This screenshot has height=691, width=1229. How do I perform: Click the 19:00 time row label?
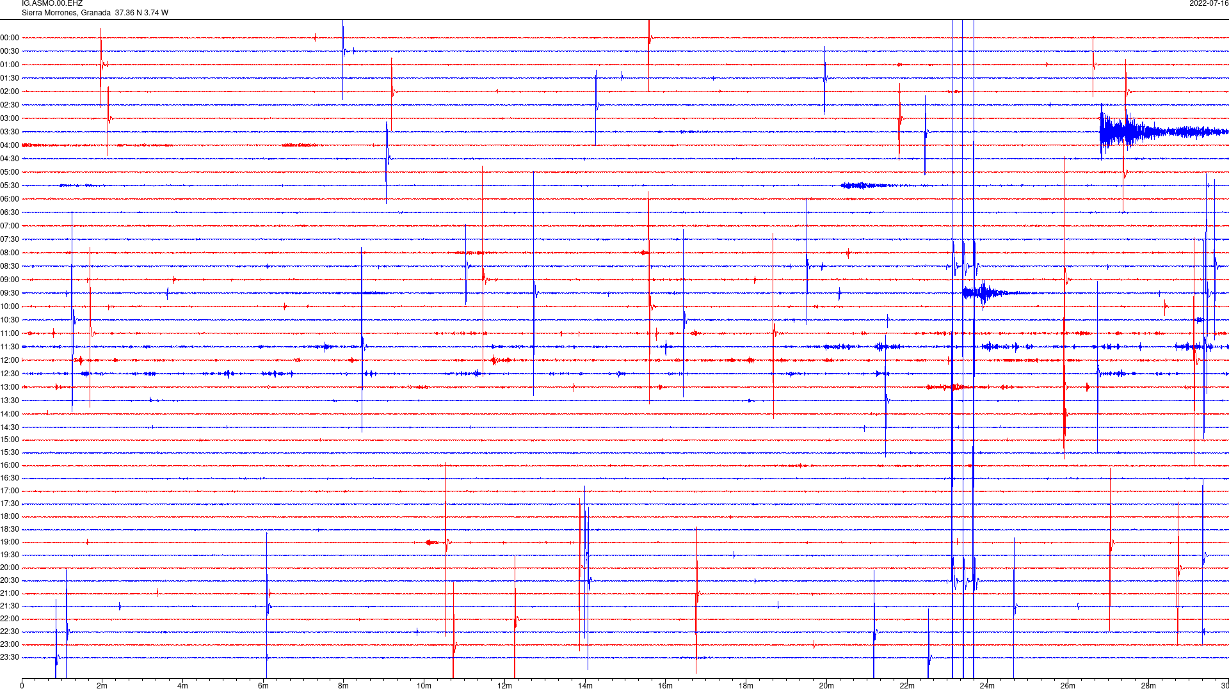pyautogui.click(x=10, y=542)
